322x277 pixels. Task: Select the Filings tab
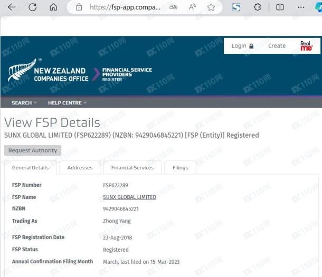click(180, 168)
